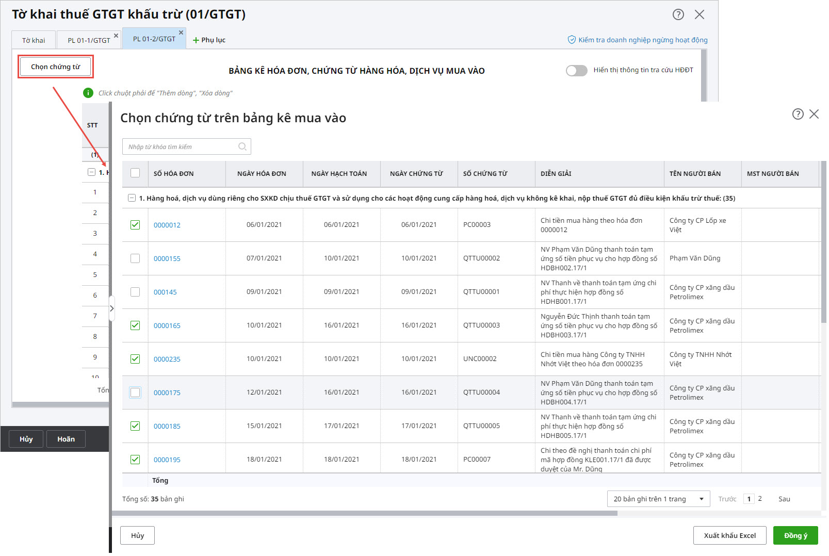Click the Xuất khẩu Excel button
829x556 pixels.
pos(729,535)
